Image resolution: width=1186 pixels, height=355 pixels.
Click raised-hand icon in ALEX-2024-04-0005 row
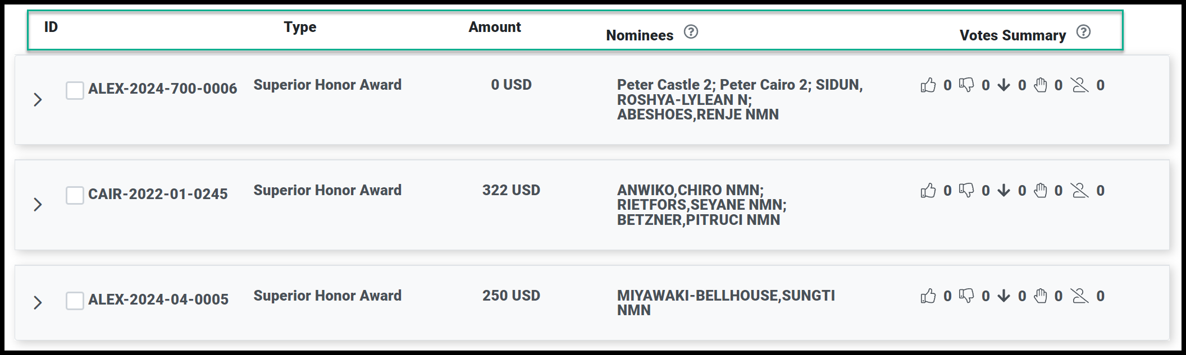point(1041,296)
